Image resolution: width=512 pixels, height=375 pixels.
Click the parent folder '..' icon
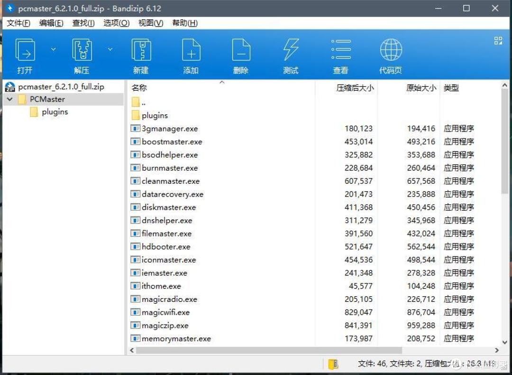pos(136,102)
